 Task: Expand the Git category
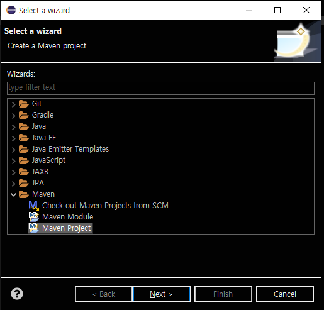click(14, 104)
